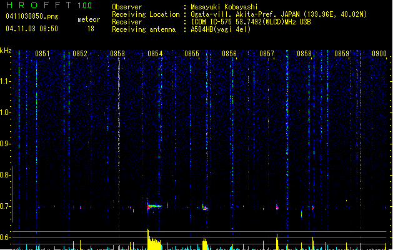Click the Receiver label

coord(127,22)
